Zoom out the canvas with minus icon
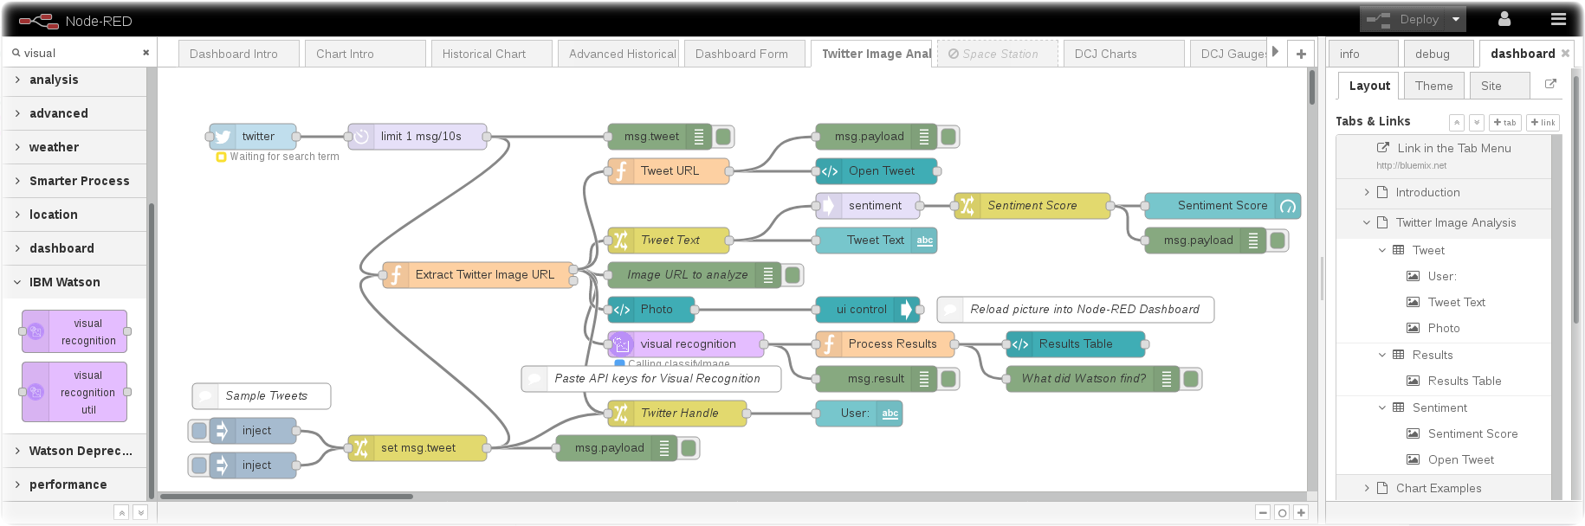Screen dimensions: 1585x526 click(x=1263, y=512)
